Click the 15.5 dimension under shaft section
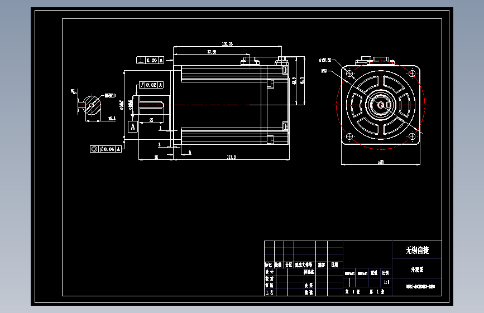Image resolution: width=484 pixels, height=313 pixels. pyautogui.click(x=112, y=118)
